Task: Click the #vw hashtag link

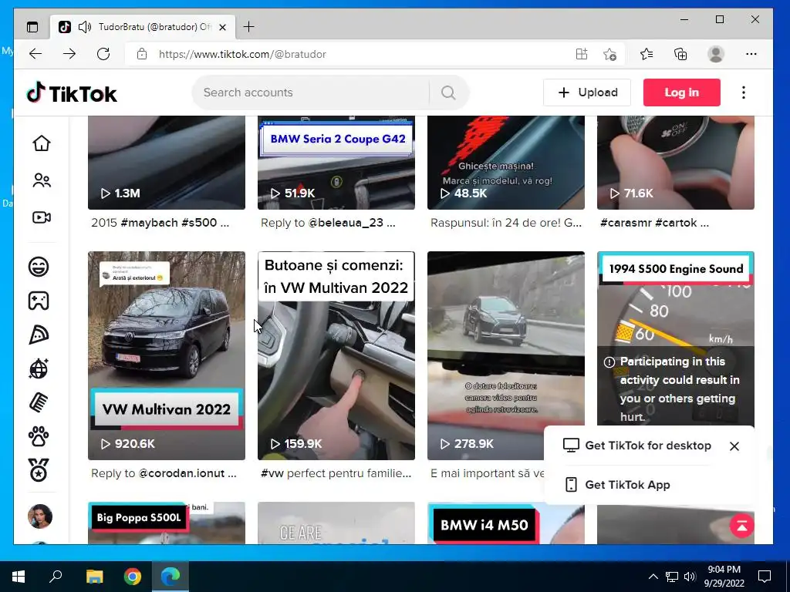Action: coord(272,473)
